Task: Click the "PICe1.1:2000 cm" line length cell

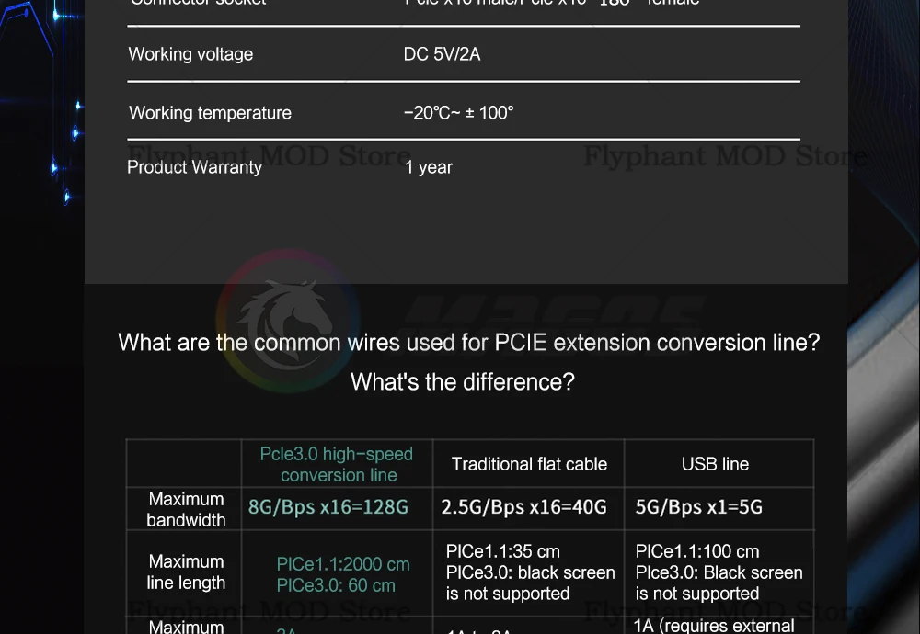Action: pos(342,564)
